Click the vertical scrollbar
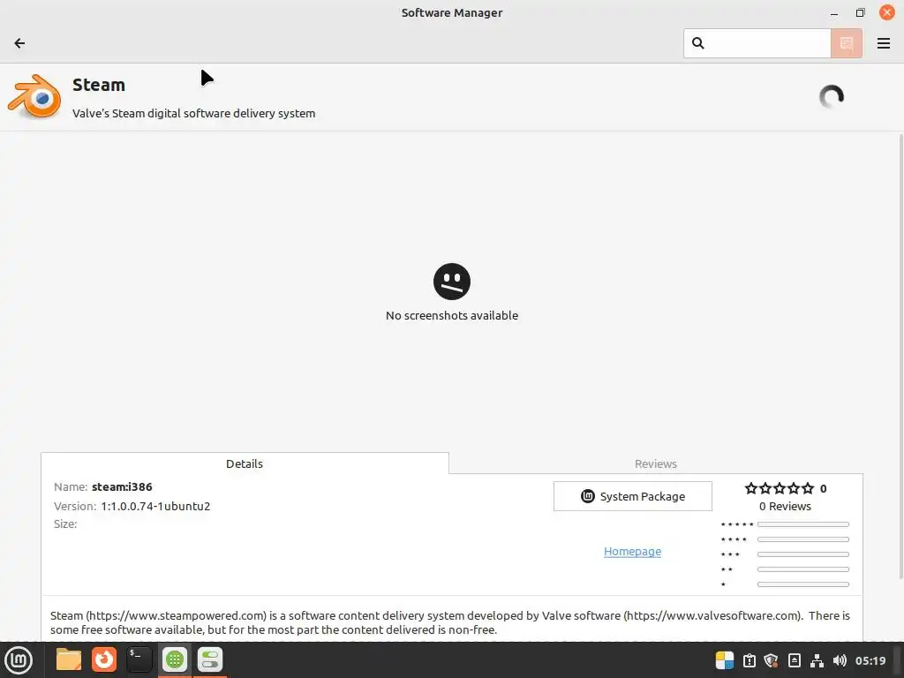The width and height of the screenshot is (904, 678). tap(900, 357)
